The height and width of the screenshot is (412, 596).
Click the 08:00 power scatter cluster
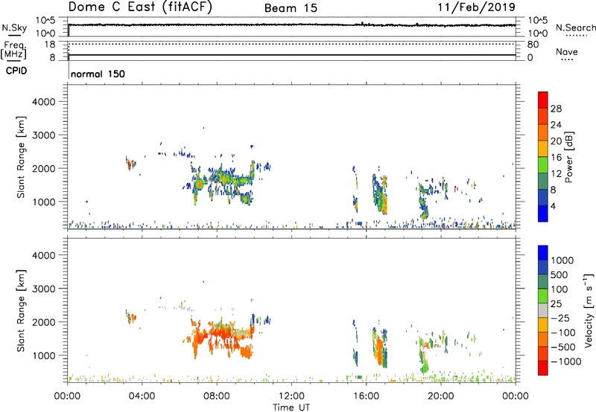pyautogui.click(x=222, y=182)
